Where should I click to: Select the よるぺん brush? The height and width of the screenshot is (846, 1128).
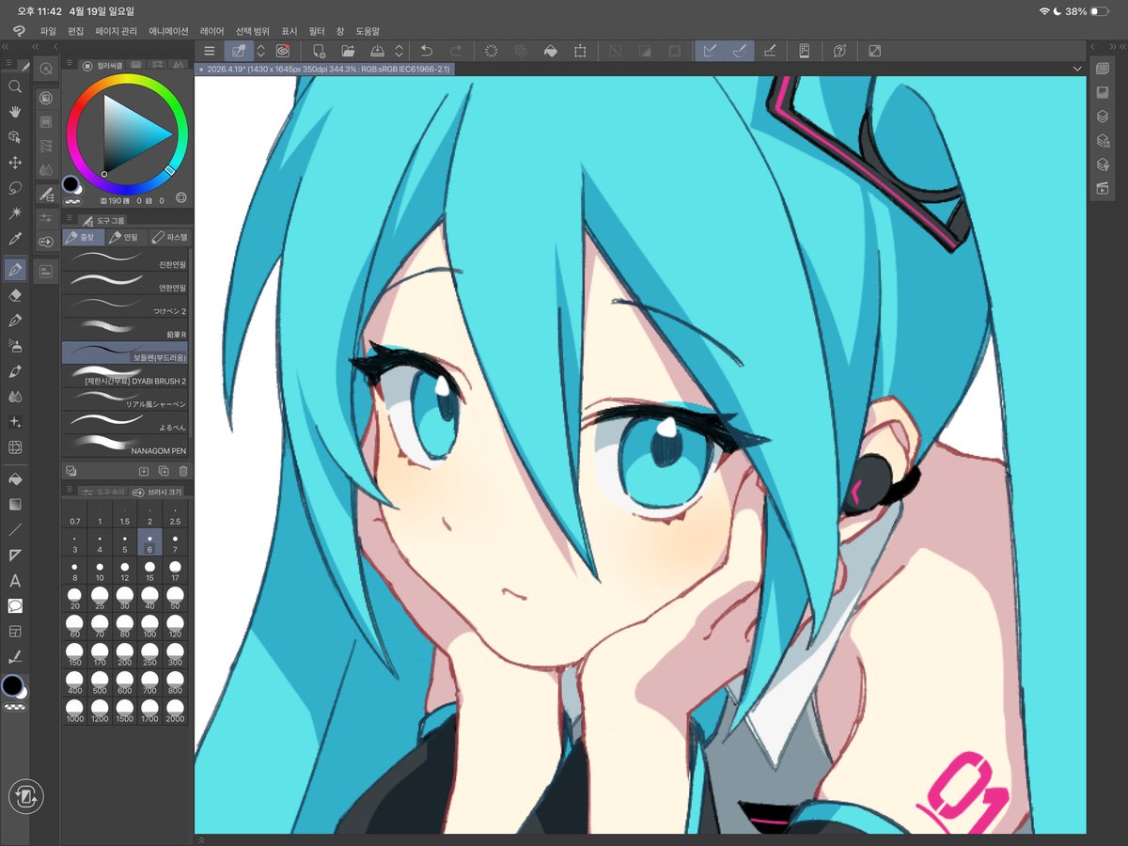[125, 422]
